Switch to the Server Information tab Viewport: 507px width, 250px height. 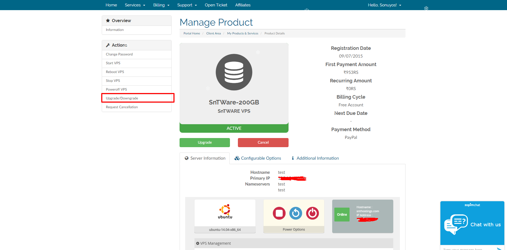(x=205, y=158)
